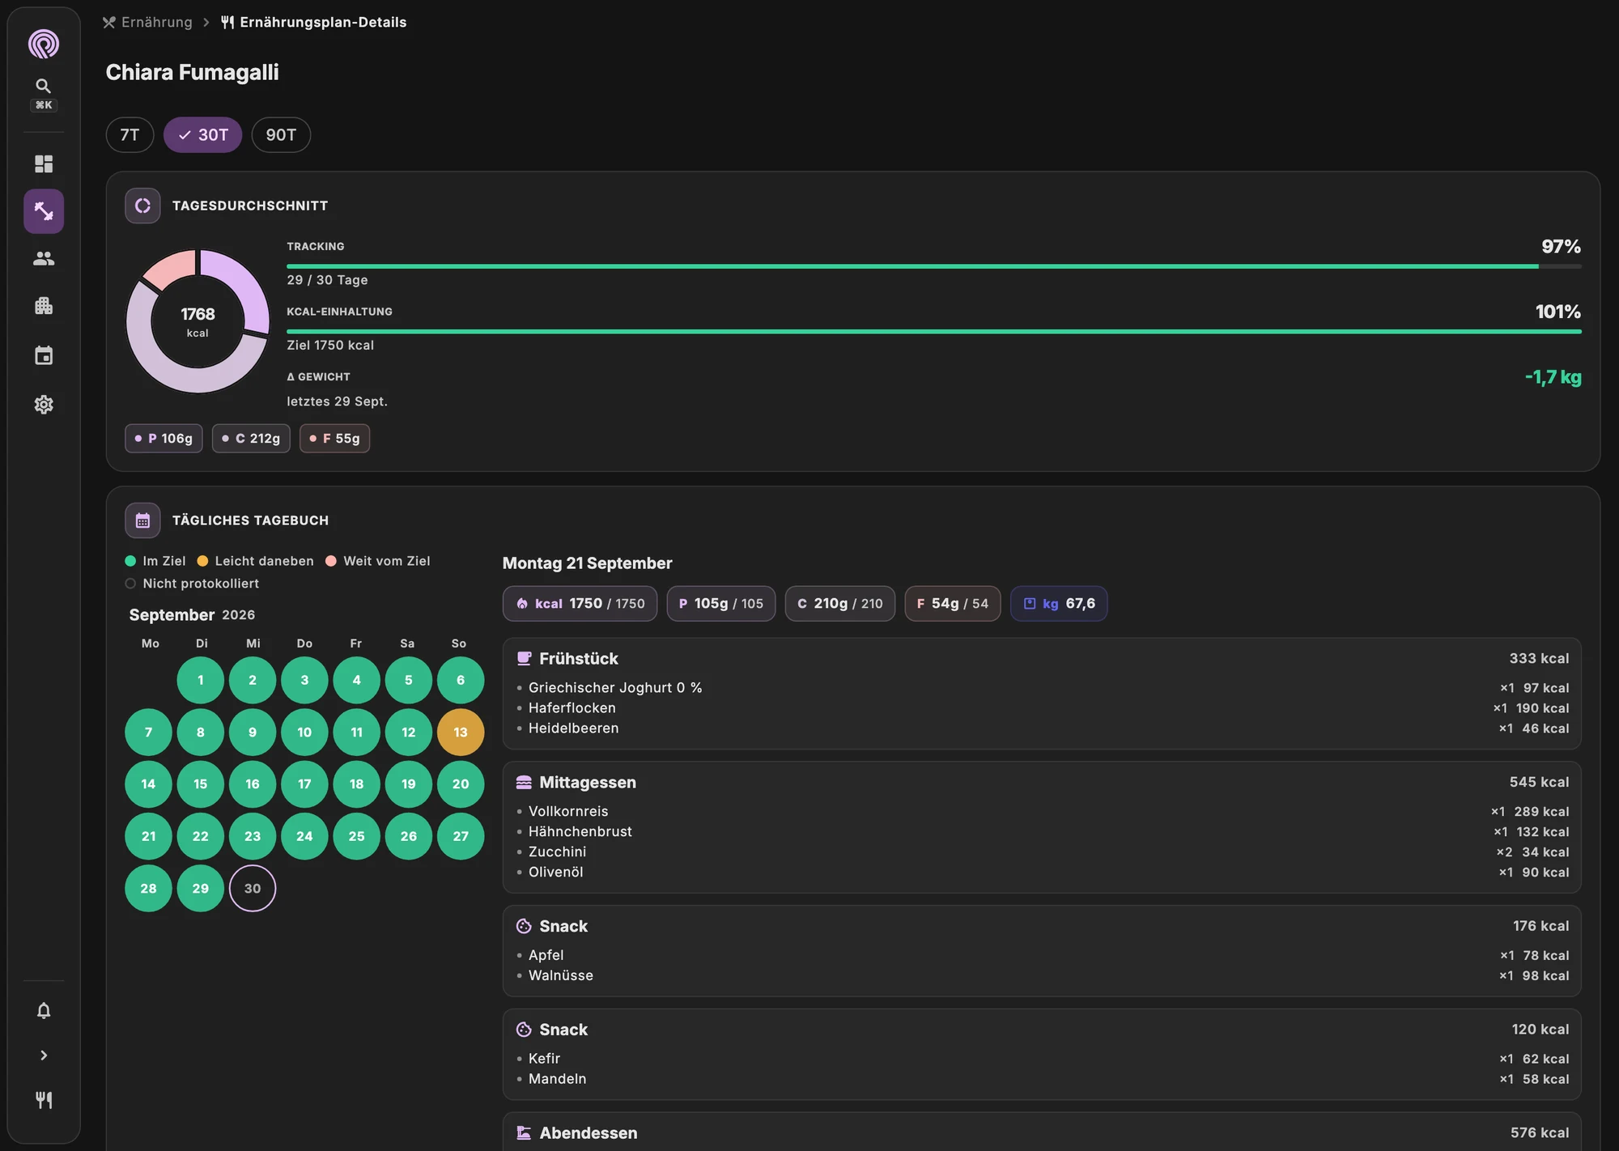This screenshot has width=1619, height=1151.
Task: Click the Mittagessen burger icon
Action: pos(525,783)
